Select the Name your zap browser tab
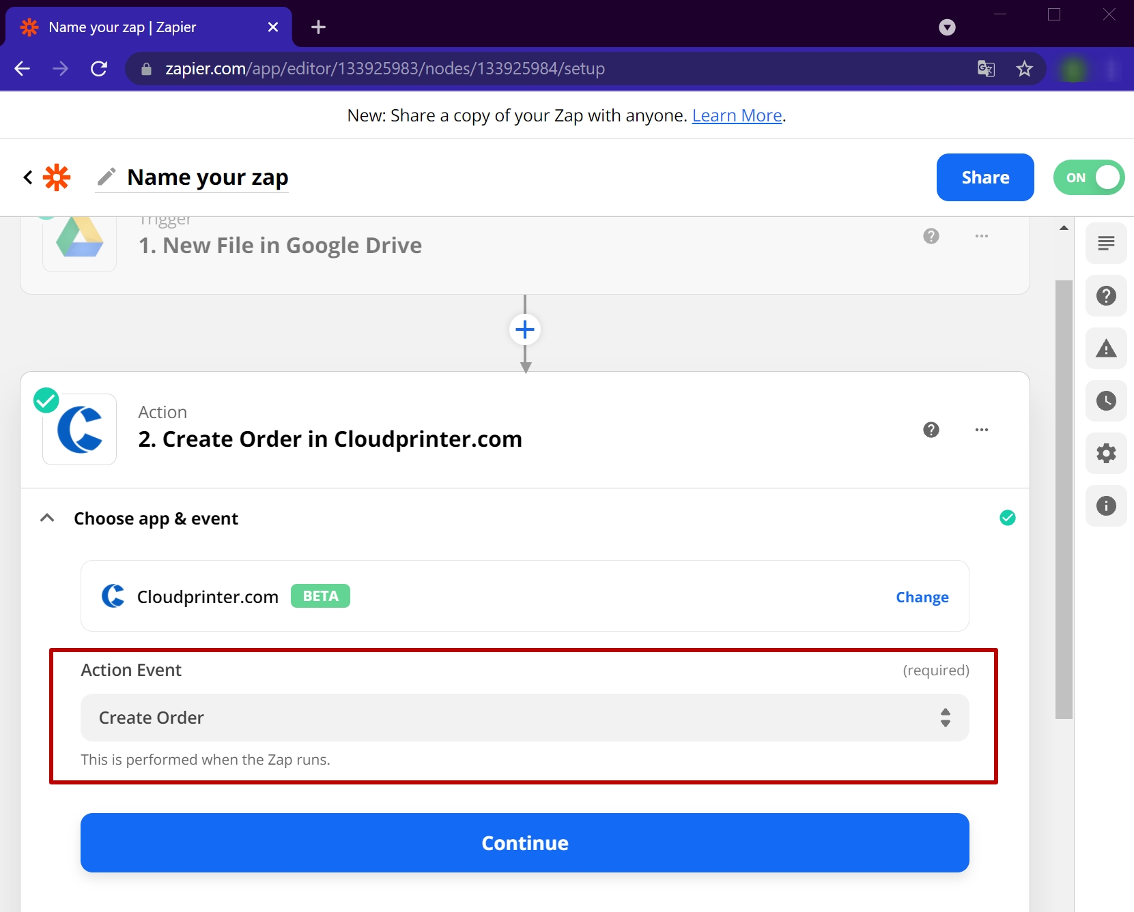This screenshot has width=1134, height=912. click(149, 27)
